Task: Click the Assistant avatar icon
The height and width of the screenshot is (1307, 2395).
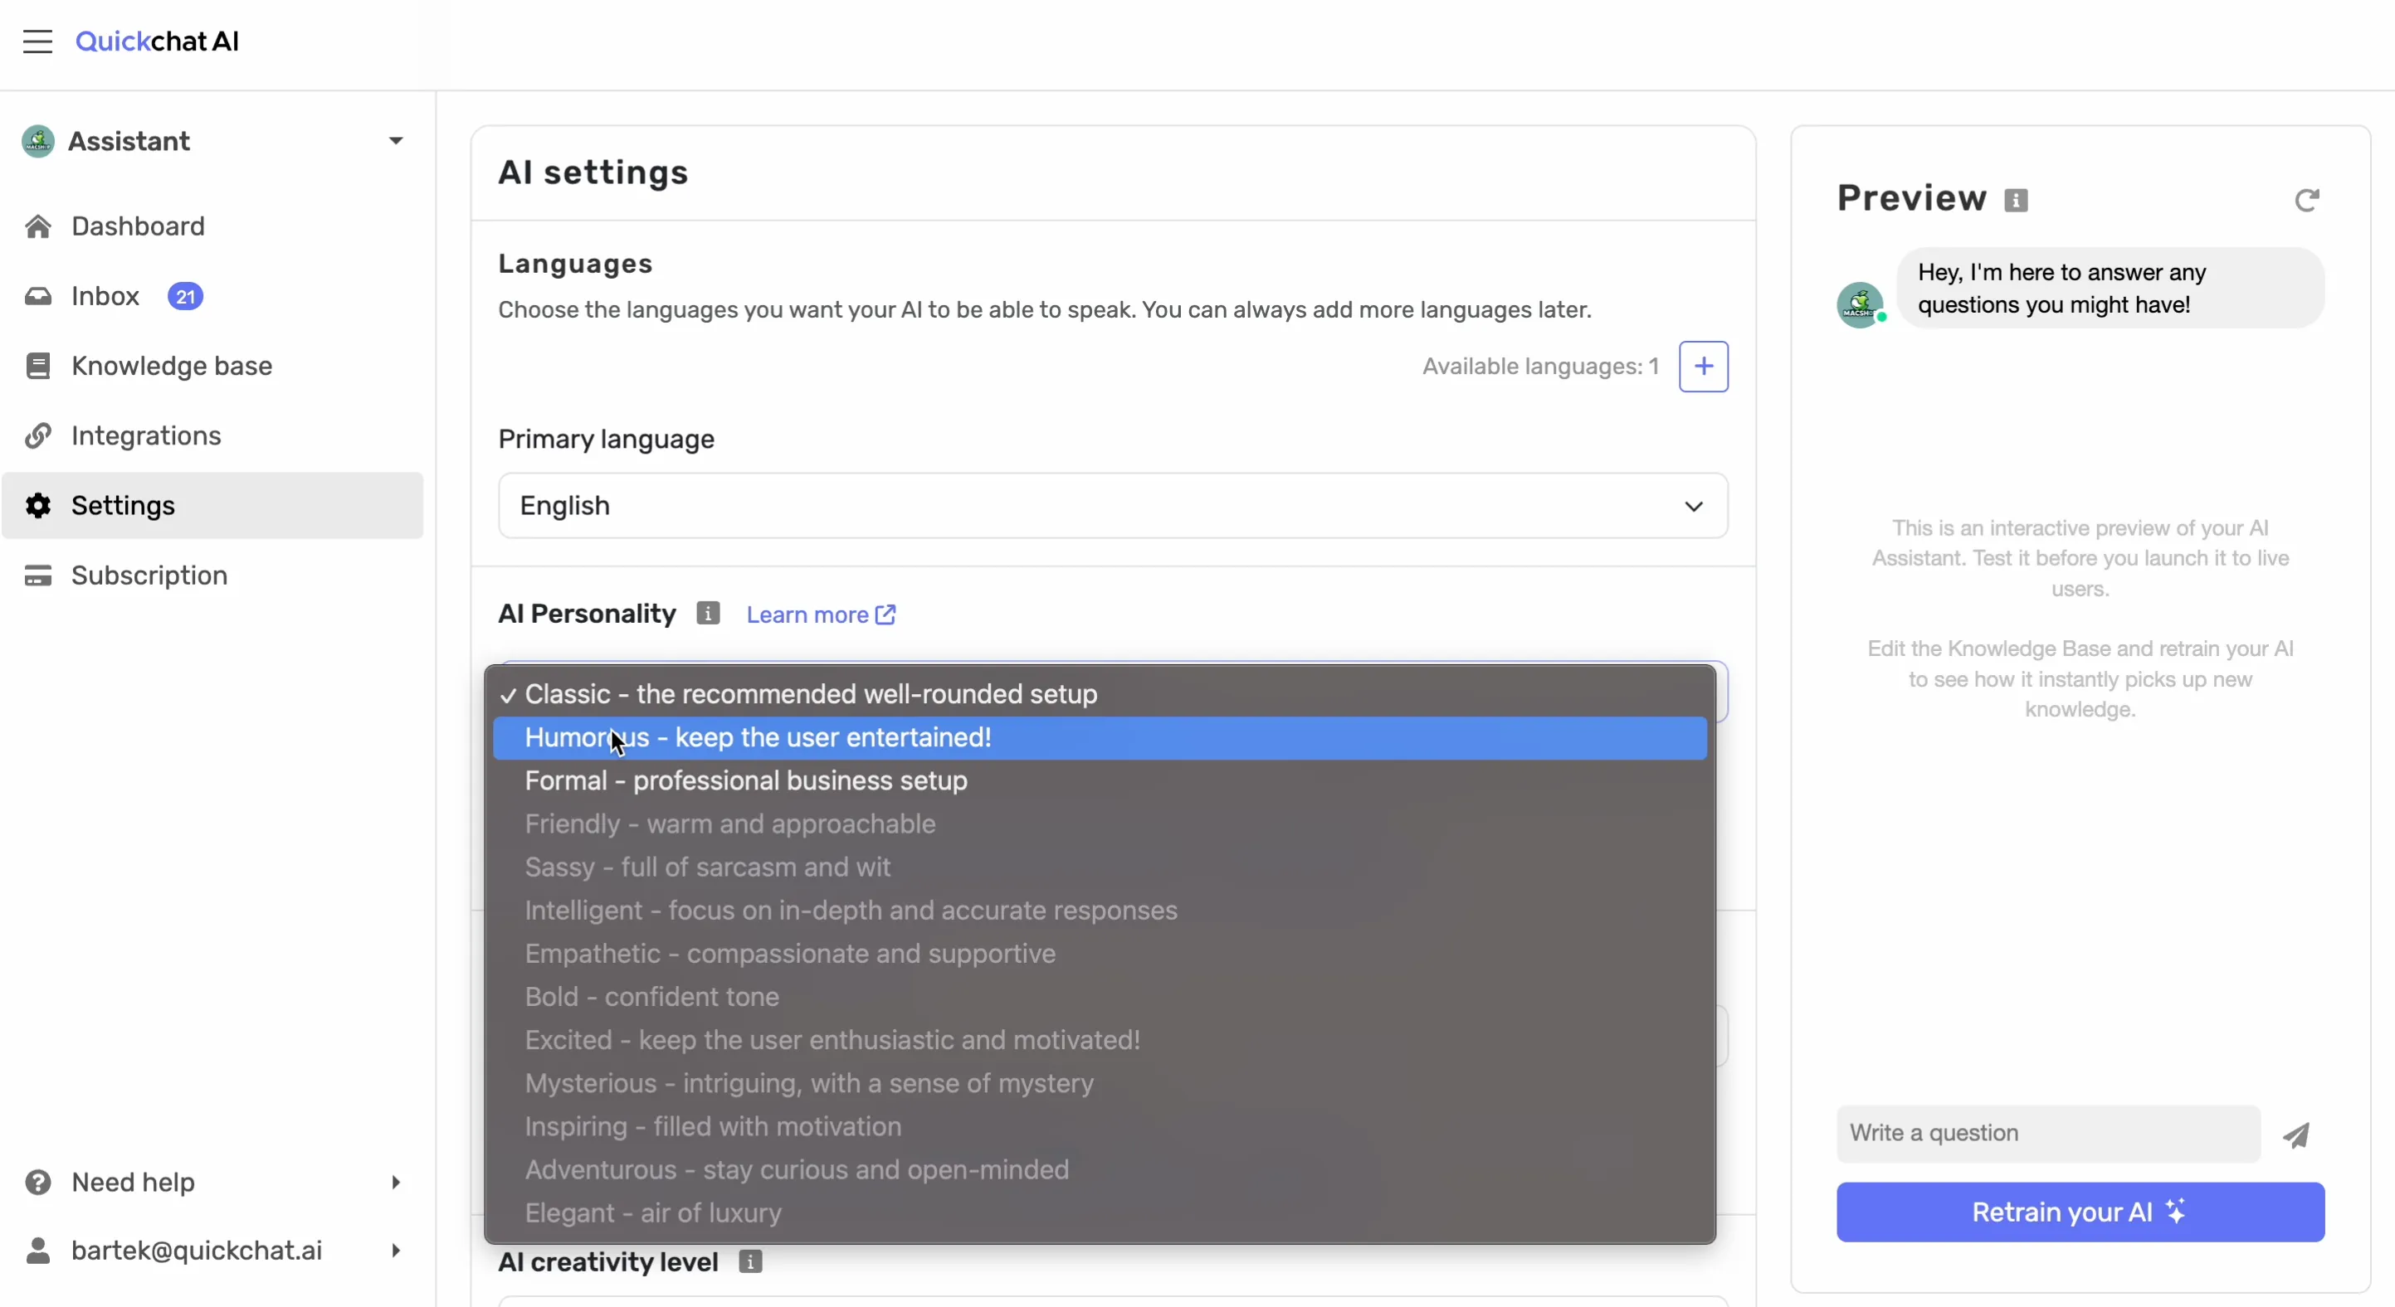Action: coord(38,141)
